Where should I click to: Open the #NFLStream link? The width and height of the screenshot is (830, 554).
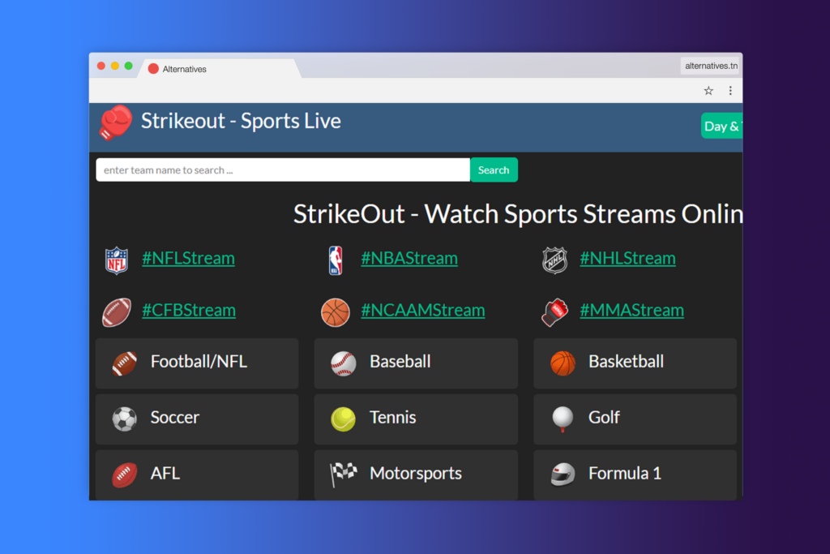point(188,258)
